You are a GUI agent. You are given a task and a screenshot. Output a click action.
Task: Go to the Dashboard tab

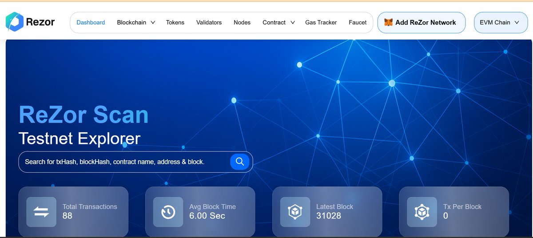pyautogui.click(x=91, y=22)
